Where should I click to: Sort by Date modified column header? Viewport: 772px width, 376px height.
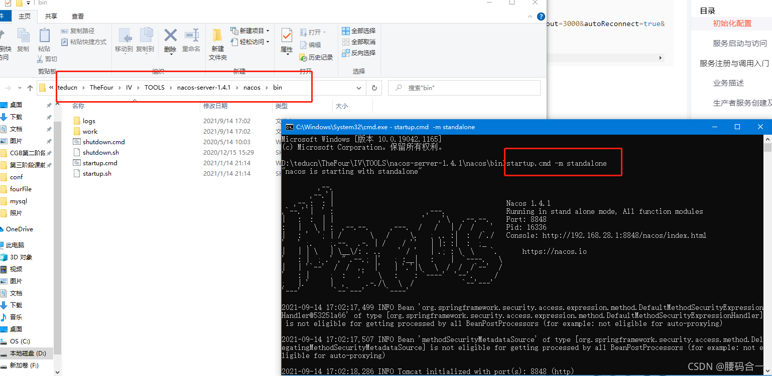click(215, 106)
